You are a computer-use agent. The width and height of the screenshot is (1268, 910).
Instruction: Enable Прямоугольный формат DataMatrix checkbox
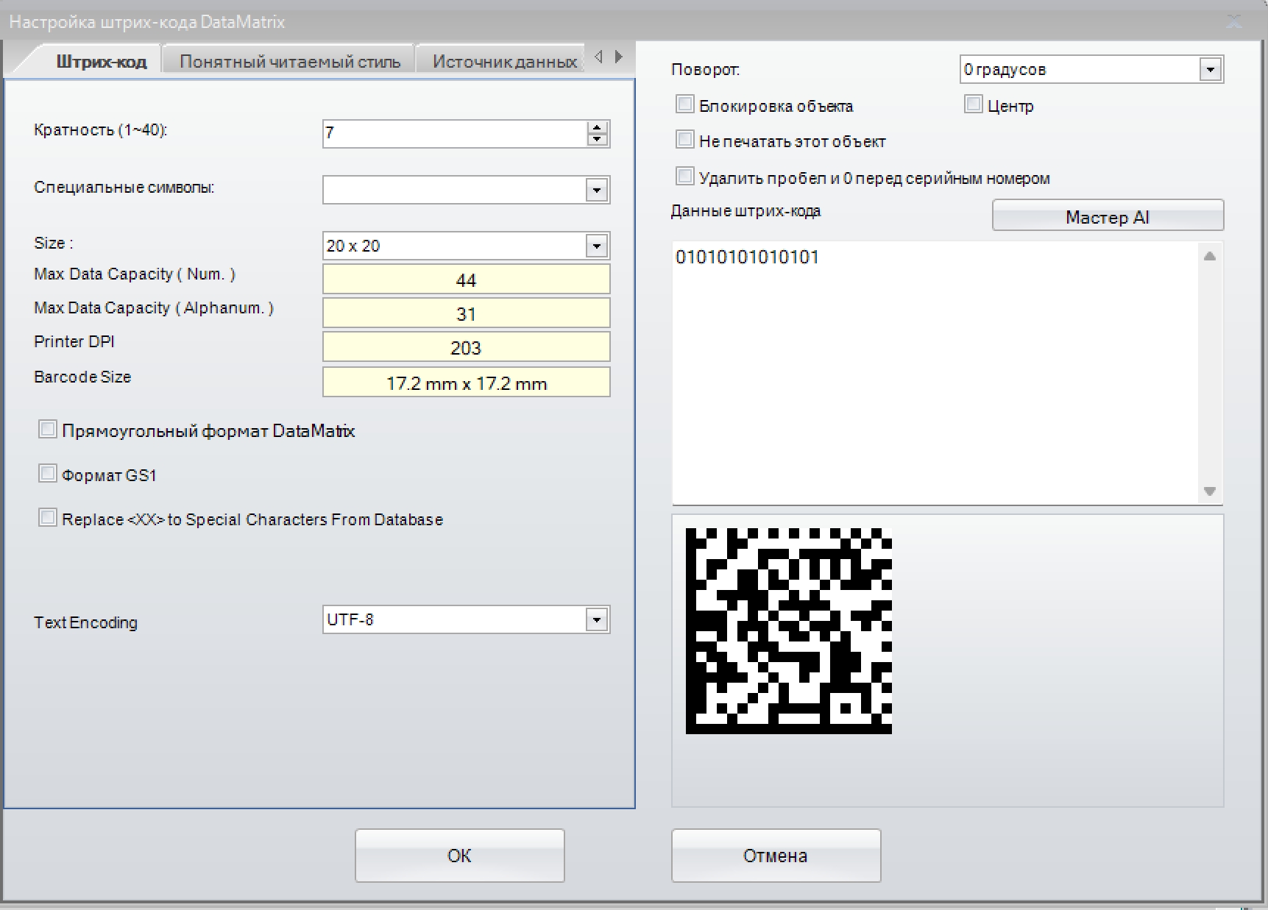tap(48, 429)
